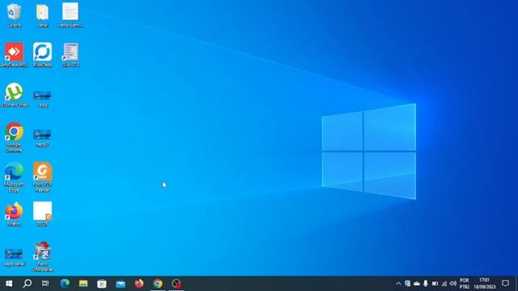Launch the AnyDesk shortcut
This screenshot has height=291, width=518.
coord(14,55)
